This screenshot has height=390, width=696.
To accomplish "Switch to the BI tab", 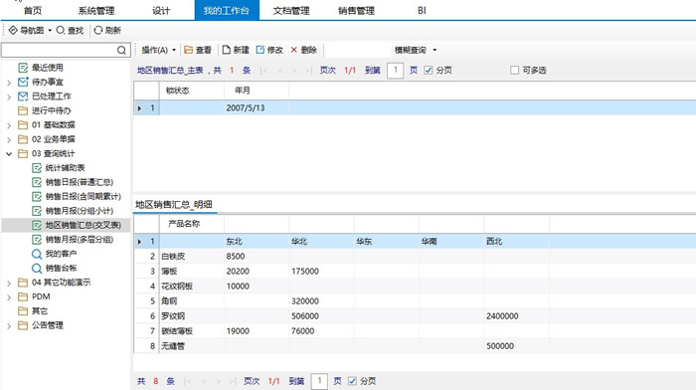I will [x=422, y=10].
